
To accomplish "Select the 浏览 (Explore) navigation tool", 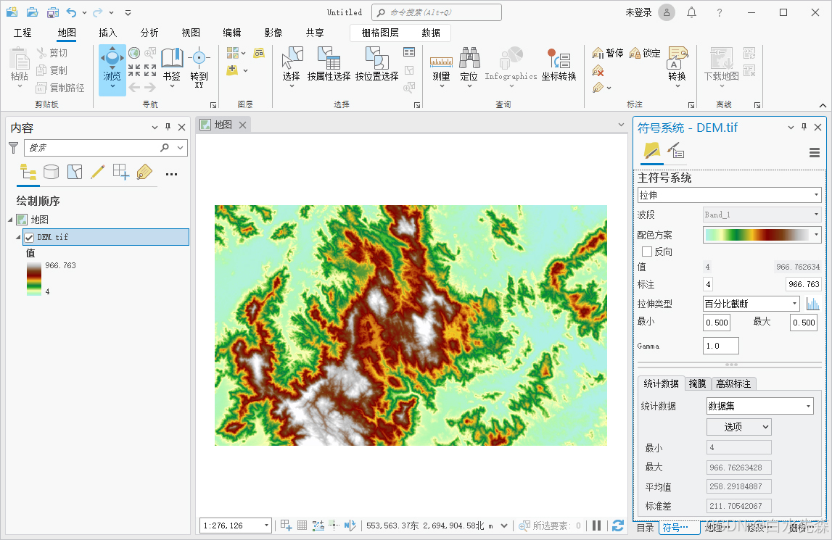I will tap(112, 70).
